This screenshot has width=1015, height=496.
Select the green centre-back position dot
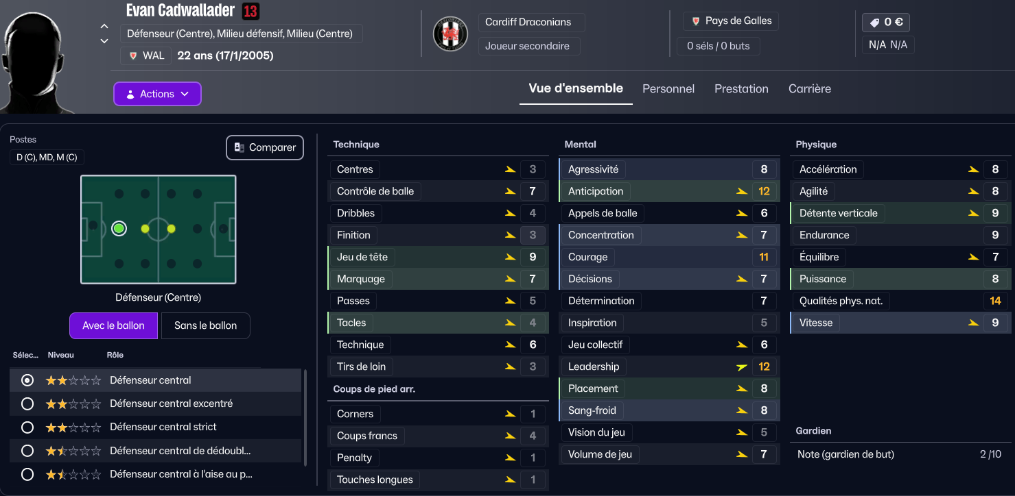[x=119, y=228]
